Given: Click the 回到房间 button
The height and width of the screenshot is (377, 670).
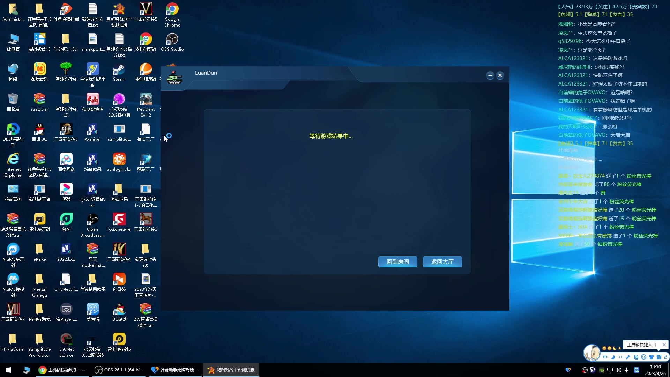Looking at the screenshot, I should pos(397,262).
